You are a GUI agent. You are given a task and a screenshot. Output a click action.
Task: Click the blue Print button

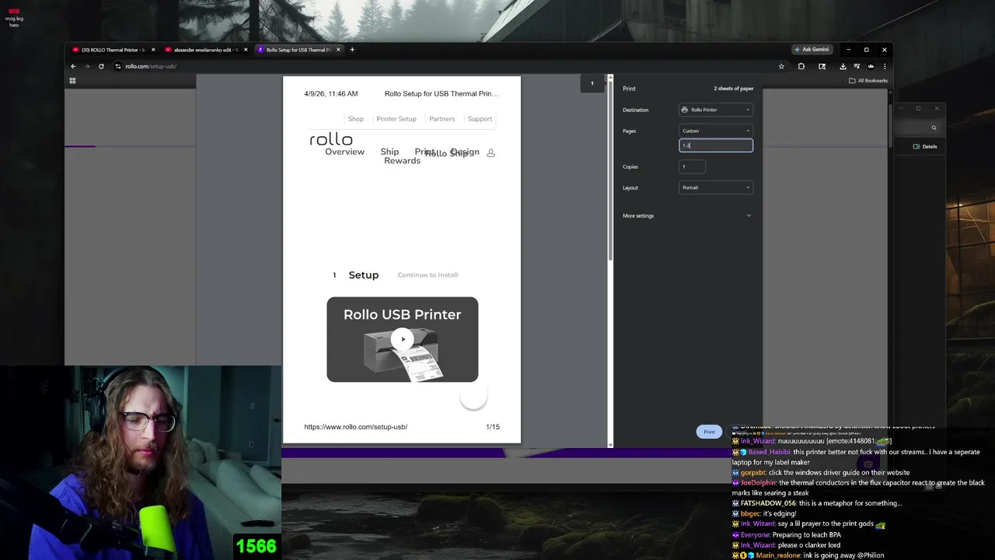pyautogui.click(x=709, y=432)
